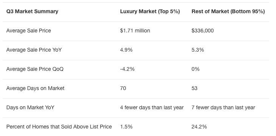
Task: Click the 7 fewer days than last year cell
Action: pyautogui.click(x=223, y=107)
